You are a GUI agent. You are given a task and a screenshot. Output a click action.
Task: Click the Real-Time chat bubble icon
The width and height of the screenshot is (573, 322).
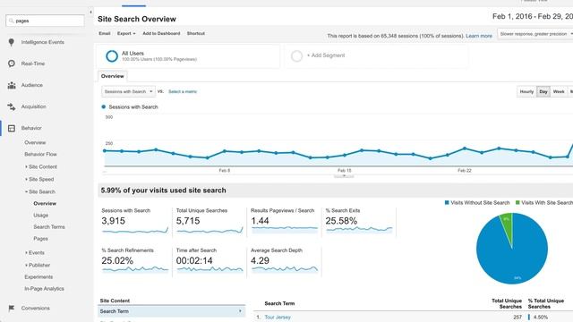[x=12, y=64]
